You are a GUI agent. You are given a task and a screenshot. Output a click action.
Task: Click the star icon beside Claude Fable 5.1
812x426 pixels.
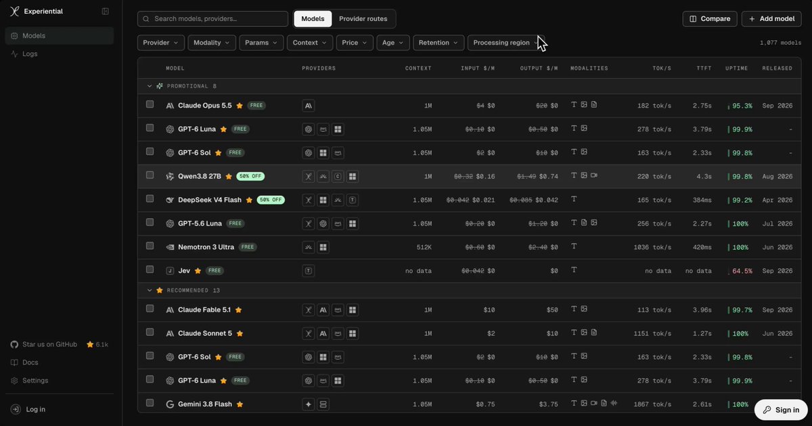(x=238, y=310)
